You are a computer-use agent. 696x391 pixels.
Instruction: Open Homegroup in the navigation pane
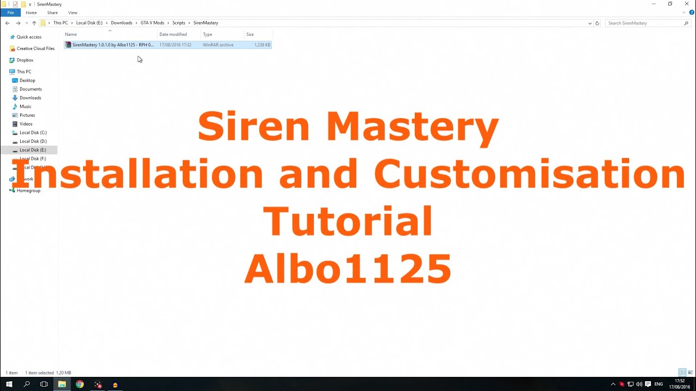click(28, 191)
